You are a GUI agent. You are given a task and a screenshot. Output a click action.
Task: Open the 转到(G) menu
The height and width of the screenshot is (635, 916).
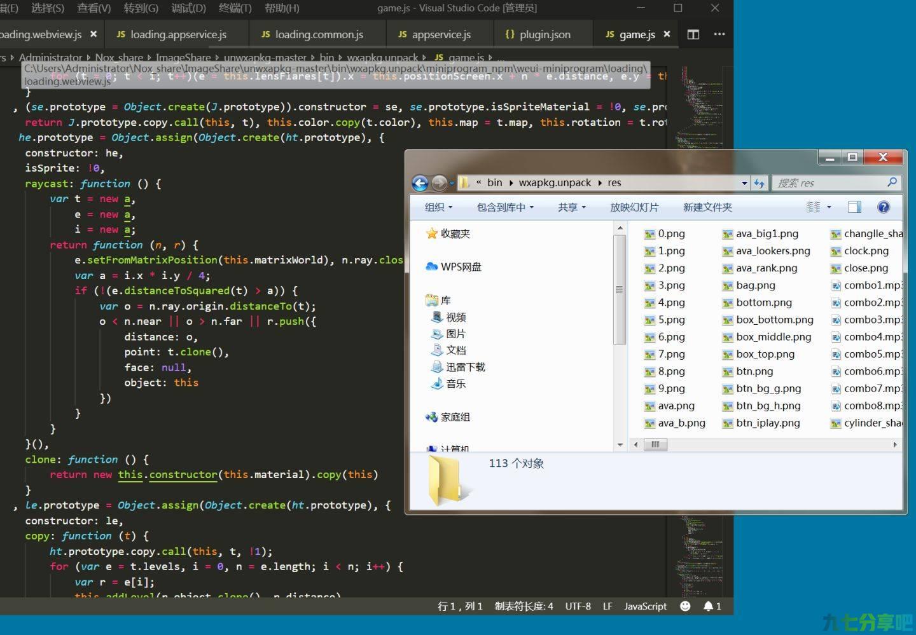pos(141,8)
